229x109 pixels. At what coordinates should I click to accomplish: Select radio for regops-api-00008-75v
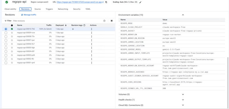click(x=6, y=36)
